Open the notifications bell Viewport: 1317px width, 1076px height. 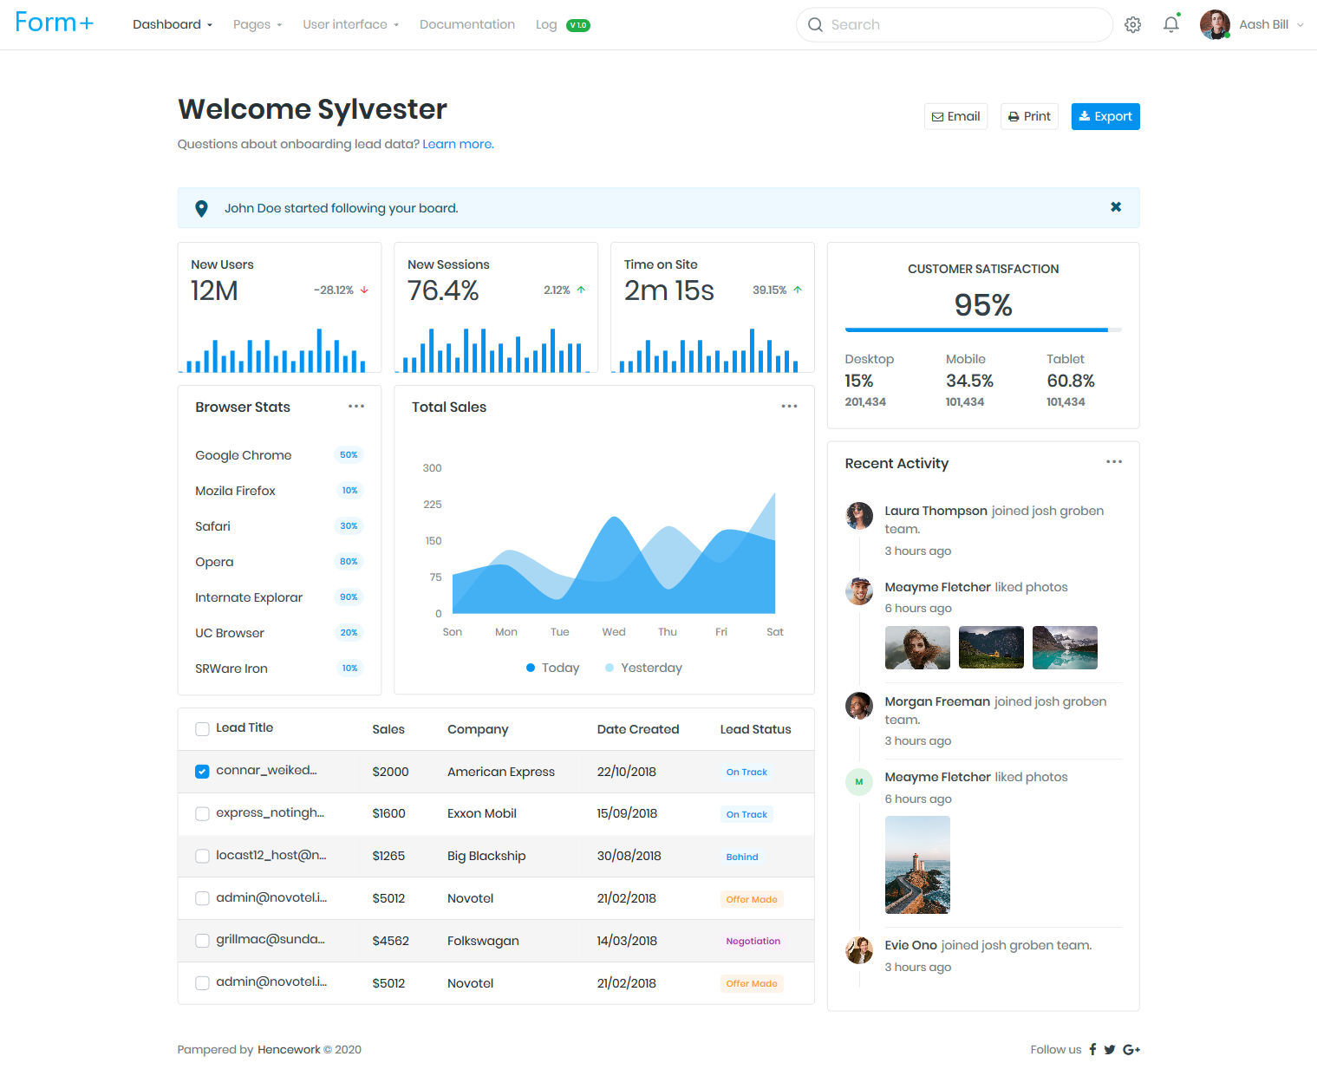click(x=1170, y=24)
